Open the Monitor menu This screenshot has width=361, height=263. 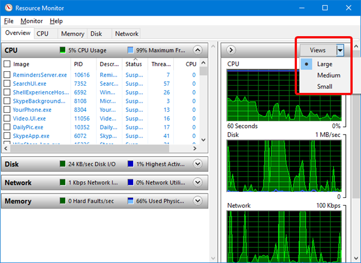point(31,21)
